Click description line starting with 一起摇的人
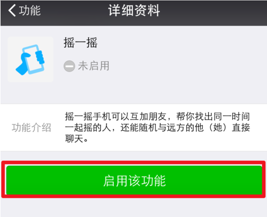267x217 pixels. pos(157,128)
